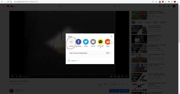This screenshot has height=94, width=180.
Task: Click the SHARE button below the video
Action: click(x=113, y=84)
